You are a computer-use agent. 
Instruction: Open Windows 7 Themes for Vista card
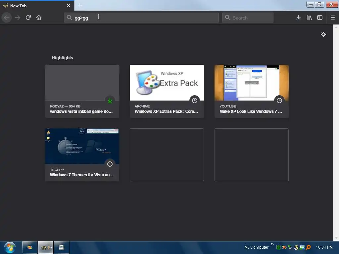coord(82,155)
